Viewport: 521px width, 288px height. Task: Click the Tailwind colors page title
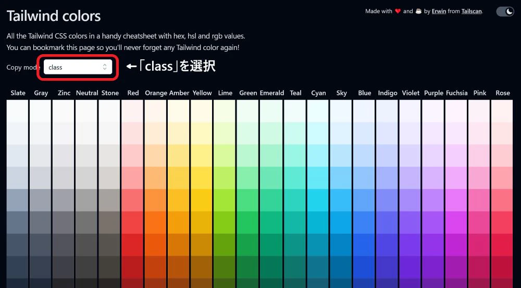pyautogui.click(x=54, y=16)
